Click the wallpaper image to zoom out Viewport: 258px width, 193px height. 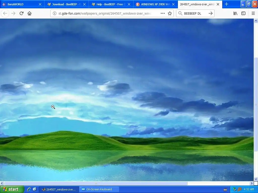pyautogui.click(x=127, y=100)
